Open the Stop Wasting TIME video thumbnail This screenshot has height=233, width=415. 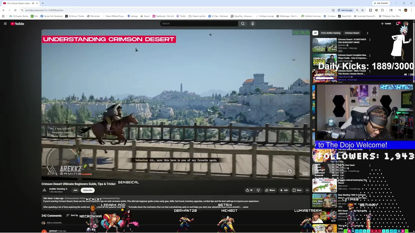point(325,200)
